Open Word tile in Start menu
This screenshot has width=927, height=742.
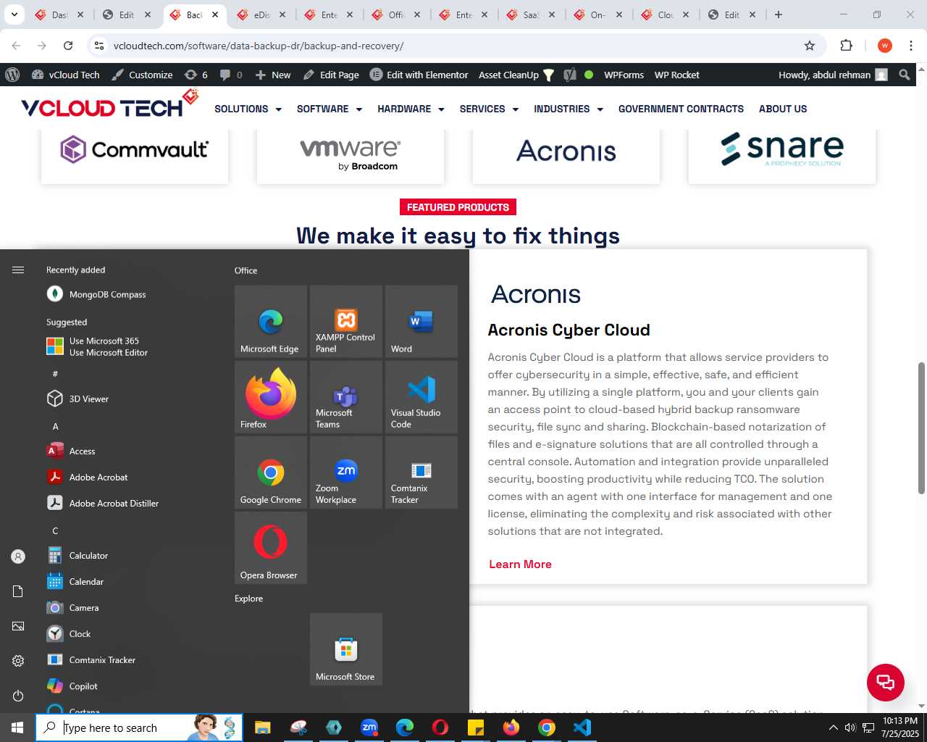point(421,321)
